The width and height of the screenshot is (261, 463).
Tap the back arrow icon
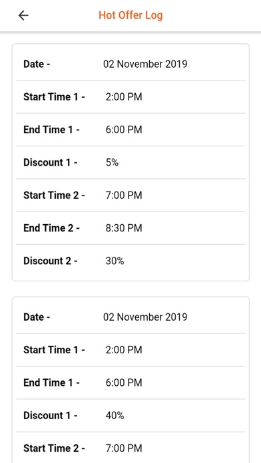point(23,15)
